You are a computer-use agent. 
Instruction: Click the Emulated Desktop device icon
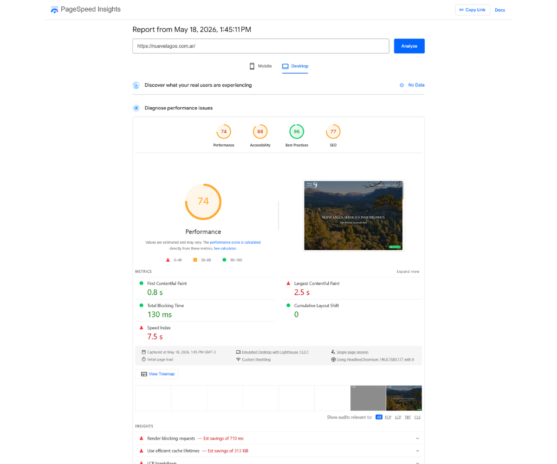click(x=239, y=352)
